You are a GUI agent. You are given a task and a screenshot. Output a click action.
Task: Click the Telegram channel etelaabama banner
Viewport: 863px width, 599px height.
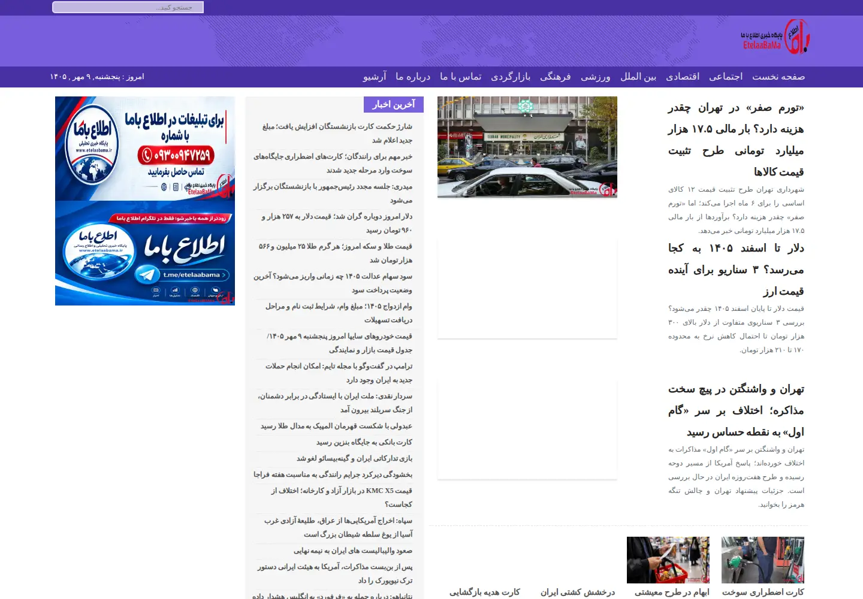point(145,253)
